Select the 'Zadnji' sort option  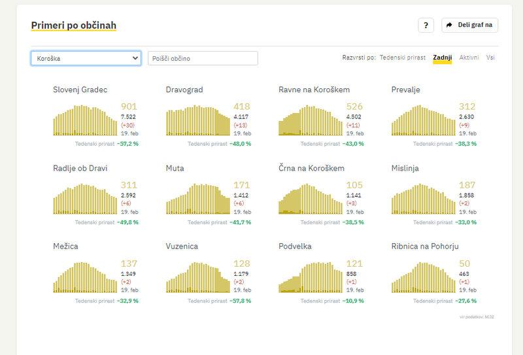442,58
